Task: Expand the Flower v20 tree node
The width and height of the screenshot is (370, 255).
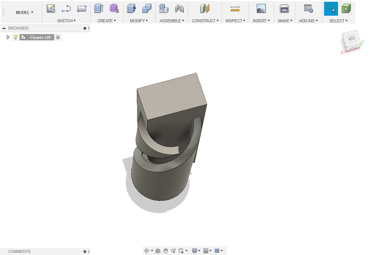Action: (8, 37)
